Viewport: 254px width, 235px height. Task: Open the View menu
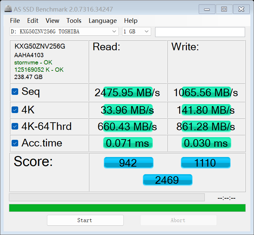[x=53, y=21]
